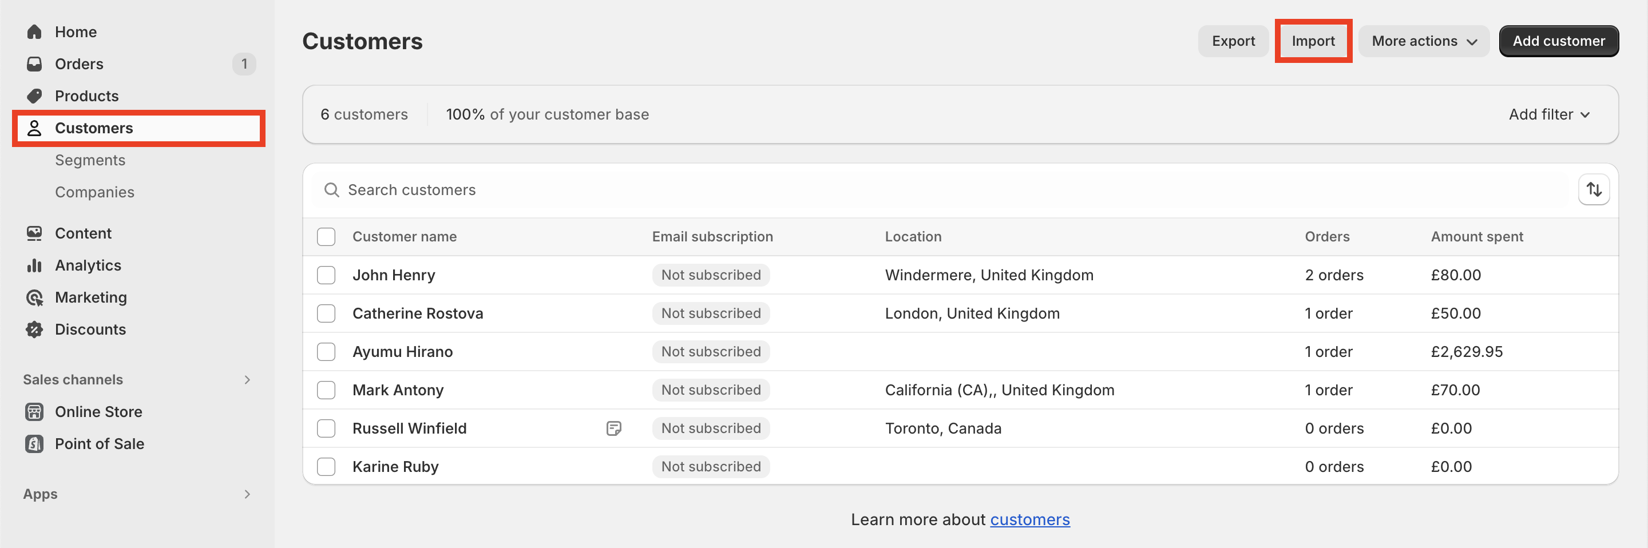Image resolution: width=1648 pixels, height=548 pixels.
Task: Go to Marketing in the sidebar
Action: pyautogui.click(x=91, y=297)
